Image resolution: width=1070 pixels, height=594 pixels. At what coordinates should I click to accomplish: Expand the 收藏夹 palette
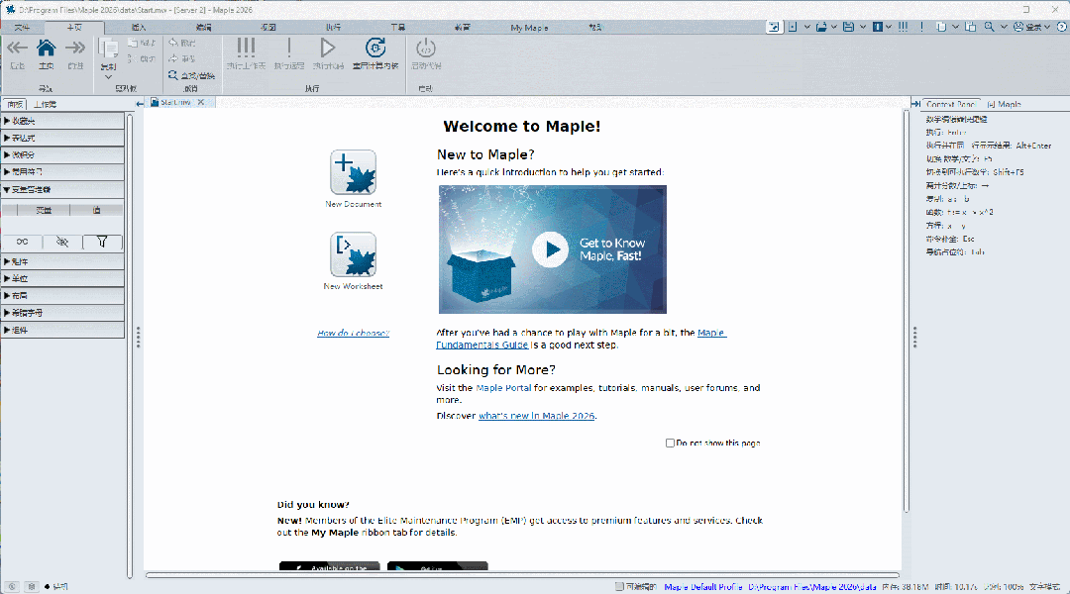62,121
